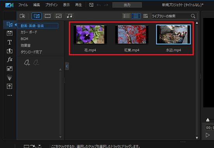Click the tag list scroll down arrow
Screen dimensions: 214x148
(60, 137)
